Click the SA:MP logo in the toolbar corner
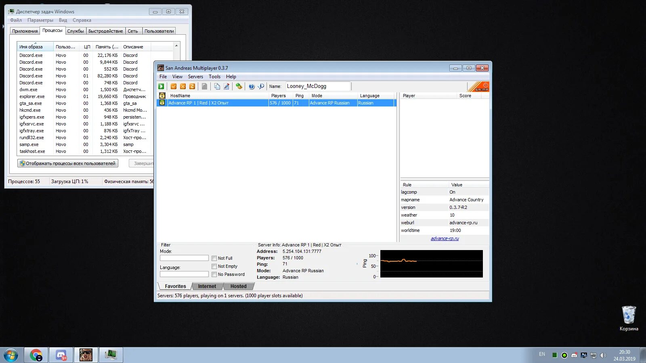Screen dimensions: 646x363 (478, 87)
